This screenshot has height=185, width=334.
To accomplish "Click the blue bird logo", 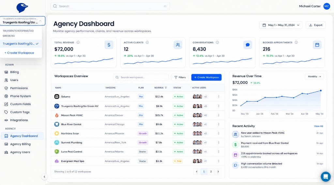I will point(22,8).
